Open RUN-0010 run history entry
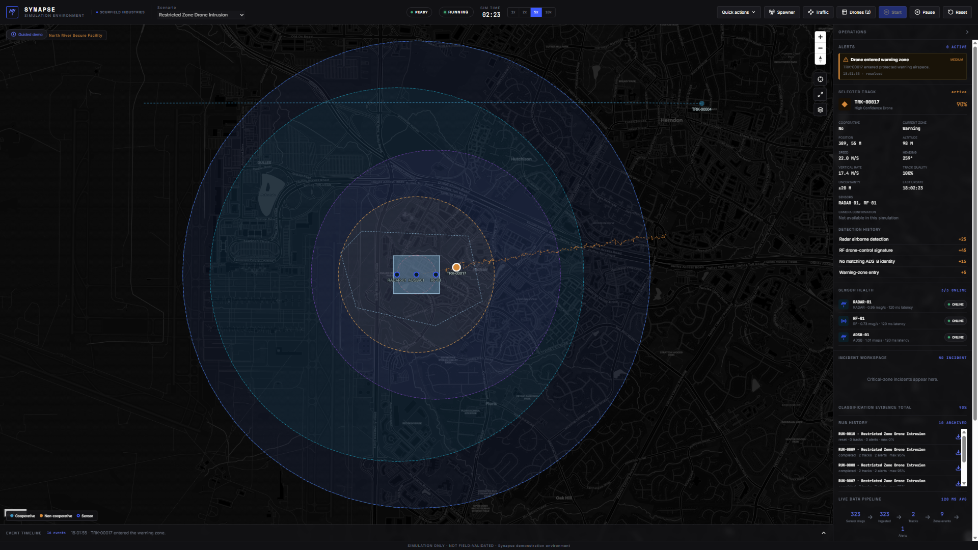The width and height of the screenshot is (978, 550). 895,436
